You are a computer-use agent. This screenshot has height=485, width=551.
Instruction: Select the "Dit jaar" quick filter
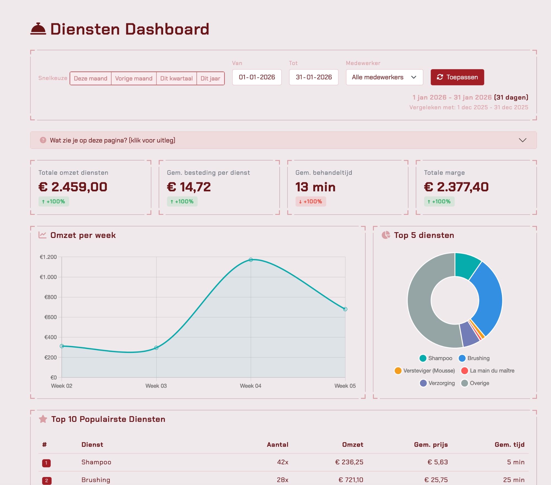pyautogui.click(x=210, y=78)
